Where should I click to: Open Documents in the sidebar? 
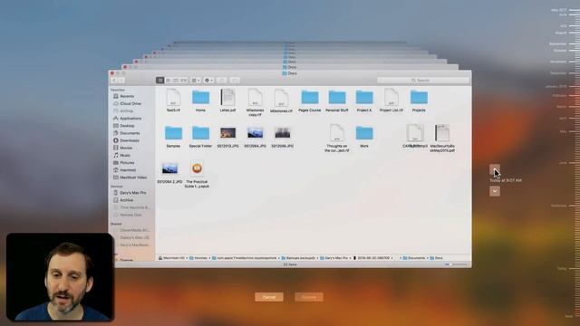click(x=127, y=133)
